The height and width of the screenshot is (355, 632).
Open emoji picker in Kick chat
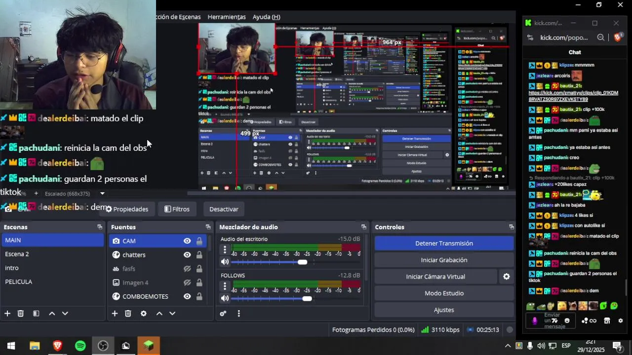567,320
